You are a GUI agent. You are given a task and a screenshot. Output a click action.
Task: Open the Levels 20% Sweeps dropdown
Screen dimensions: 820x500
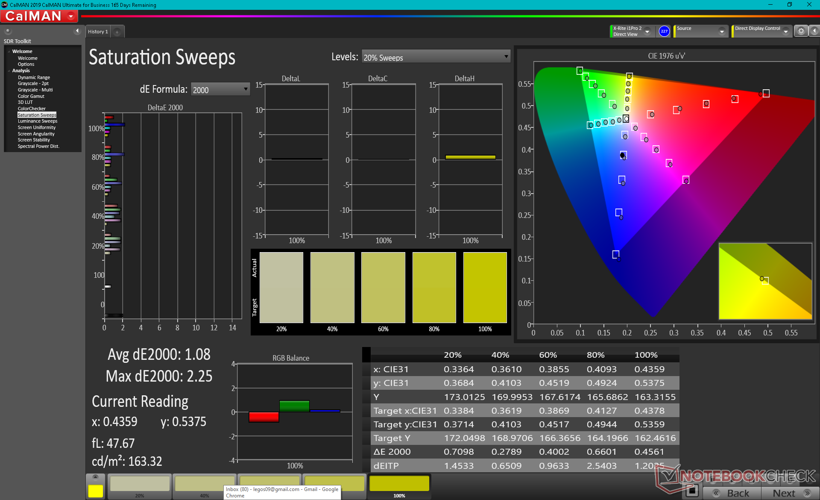click(436, 57)
